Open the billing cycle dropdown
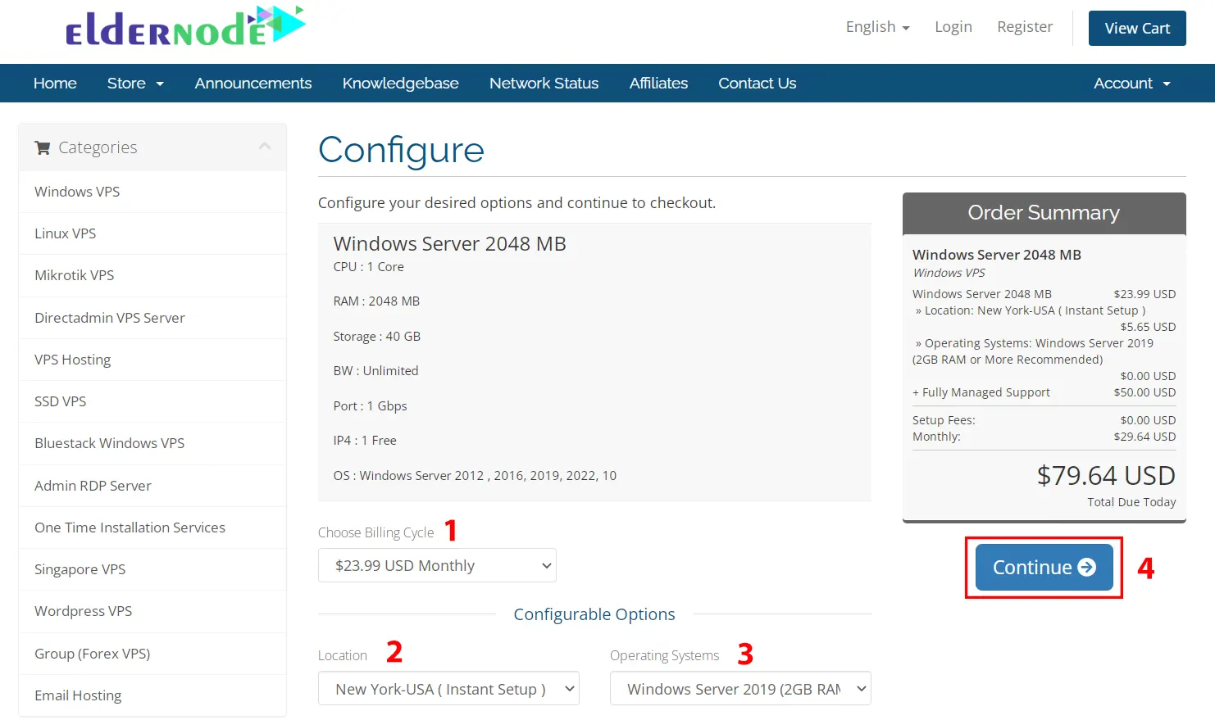1215x720 pixels. [x=437, y=565]
